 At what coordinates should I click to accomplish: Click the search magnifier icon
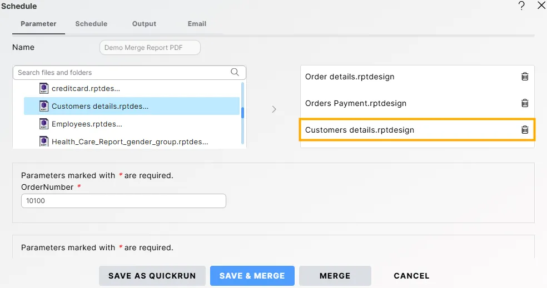coord(235,72)
